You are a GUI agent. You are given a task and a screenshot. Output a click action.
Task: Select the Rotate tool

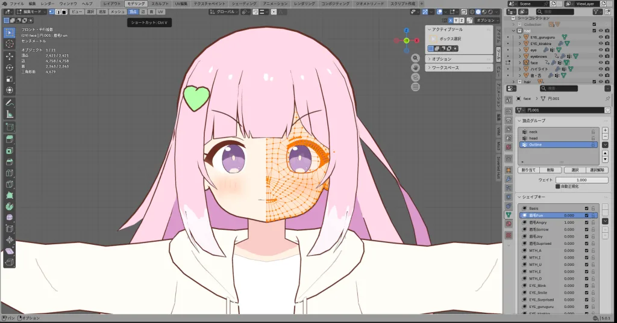point(10,67)
